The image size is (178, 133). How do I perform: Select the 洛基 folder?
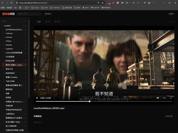coord(14,93)
